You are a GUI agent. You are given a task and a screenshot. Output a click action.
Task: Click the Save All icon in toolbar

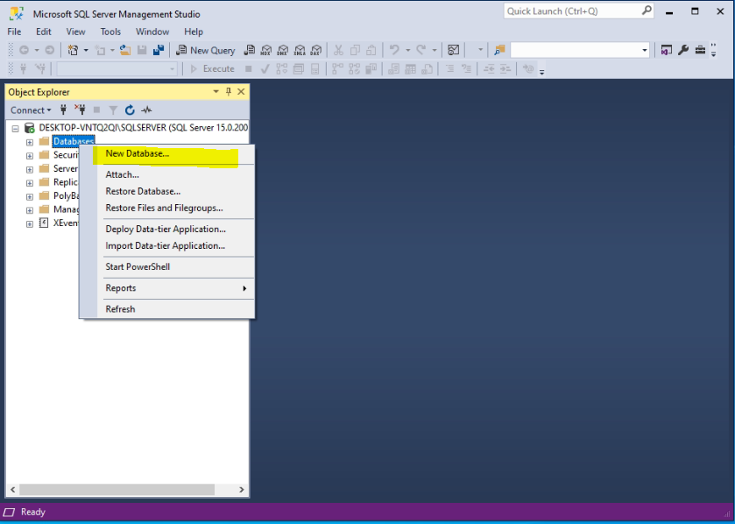[159, 50]
